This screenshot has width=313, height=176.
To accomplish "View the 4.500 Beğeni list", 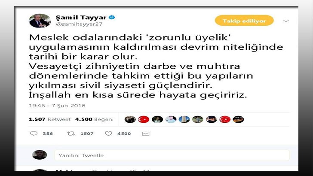I will [94, 119].
